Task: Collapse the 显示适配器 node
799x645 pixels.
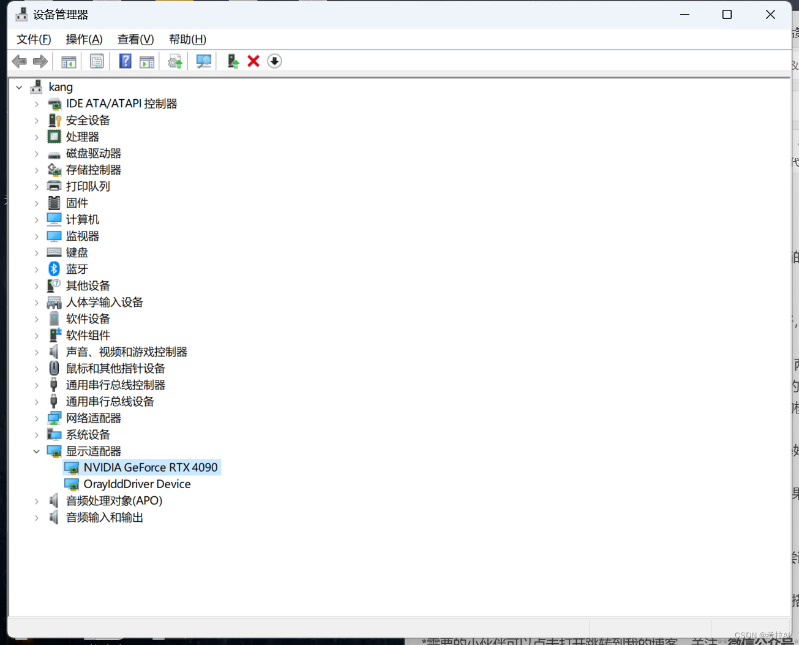Action: click(x=36, y=451)
